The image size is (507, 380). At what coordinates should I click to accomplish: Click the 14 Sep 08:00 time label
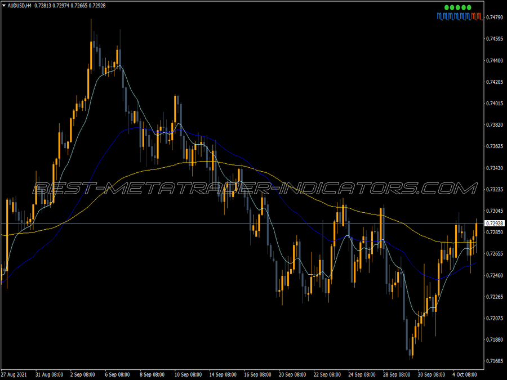(223, 374)
